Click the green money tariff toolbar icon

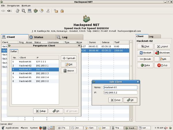point(36,11)
